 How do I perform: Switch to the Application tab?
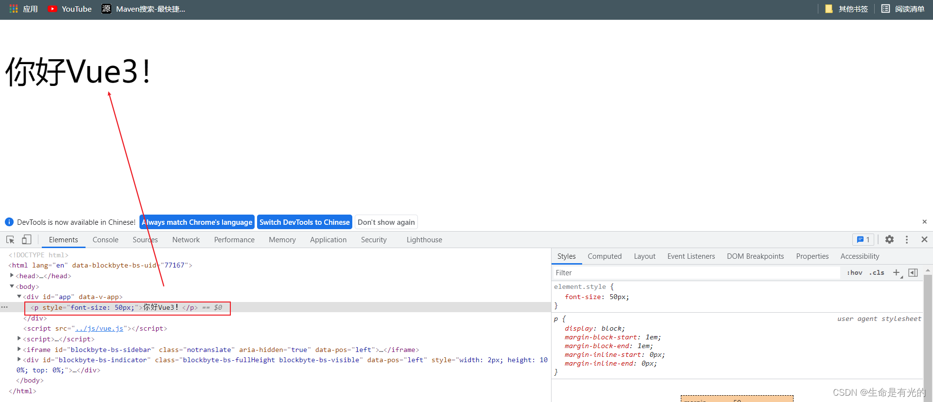coord(328,240)
